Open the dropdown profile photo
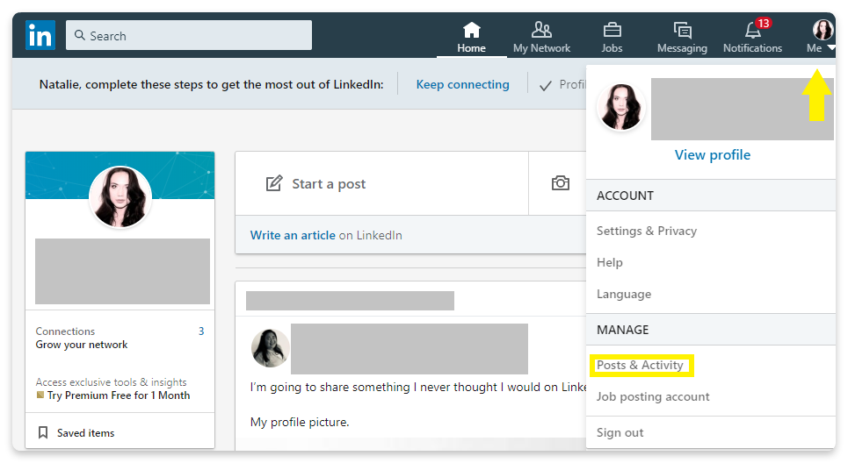The image size is (848, 463). (x=621, y=107)
